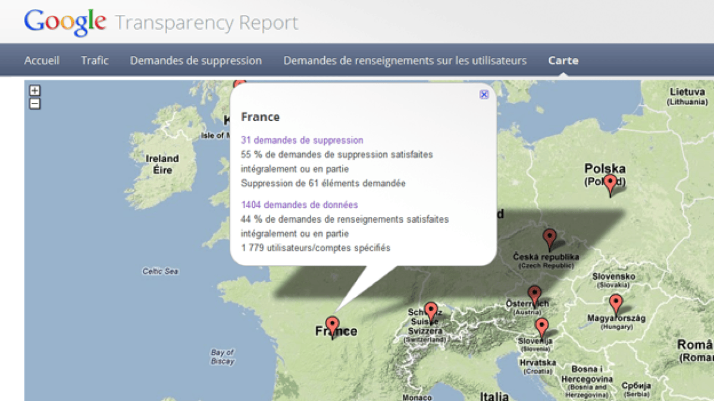Open the '1404 demandes de données' link
This screenshot has width=714, height=401.
(x=299, y=204)
